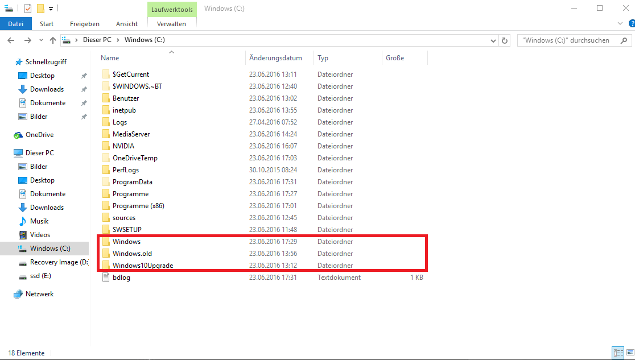Viewport: 635px width, 360px height.
Task: Go back with the back arrow
Action: (11, 40)
